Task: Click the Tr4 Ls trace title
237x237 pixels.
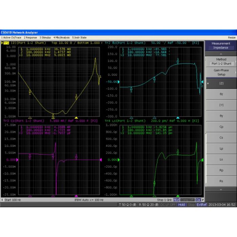Action: [x=125, y=121]
